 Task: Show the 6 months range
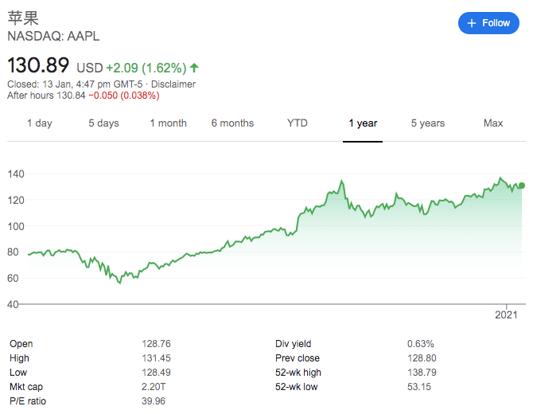tap(232, 123)
